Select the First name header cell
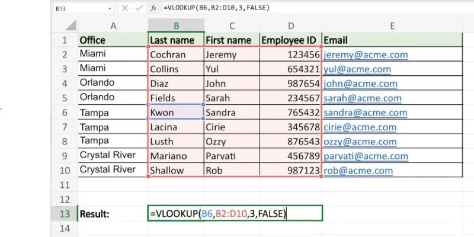Image resolution: width=474 pixels, height=237 pixels. tap(232, 40)
